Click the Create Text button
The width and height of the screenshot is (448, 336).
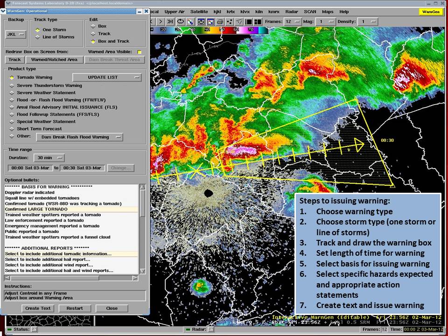(x=38, y=308)
